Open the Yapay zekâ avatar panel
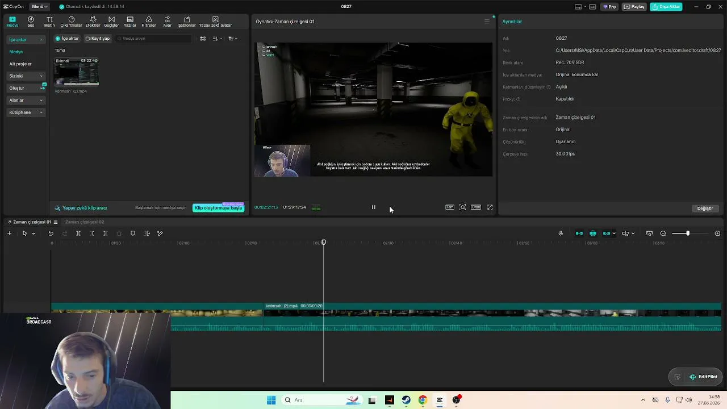This screenshot has height=409, width=727. point(215,22)
